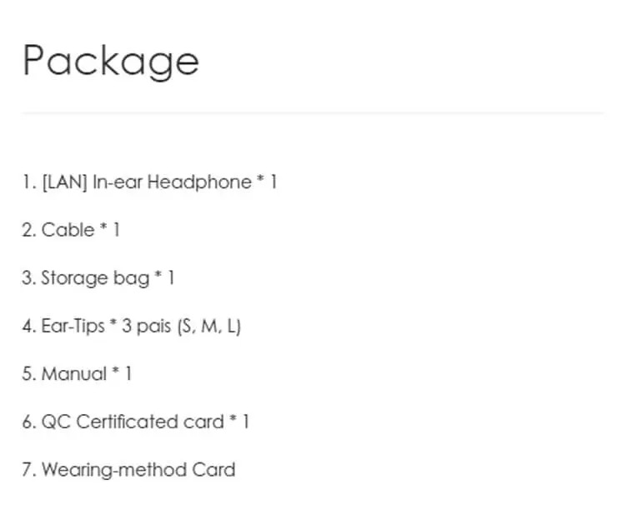Click the word Headphone in item one
637x530 pixels.
pos(199,182)
